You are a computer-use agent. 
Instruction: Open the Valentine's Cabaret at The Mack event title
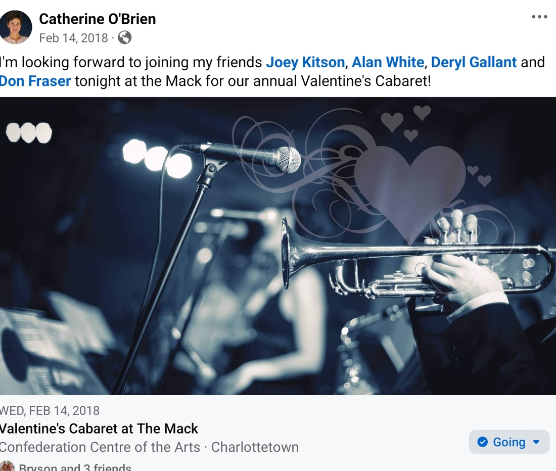[x=99, y=429]
